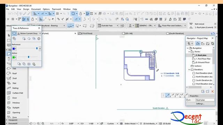Click the Rebuild Reference circular icon
Viewport: 223px width, 125px height.
(x=39, y=39)
